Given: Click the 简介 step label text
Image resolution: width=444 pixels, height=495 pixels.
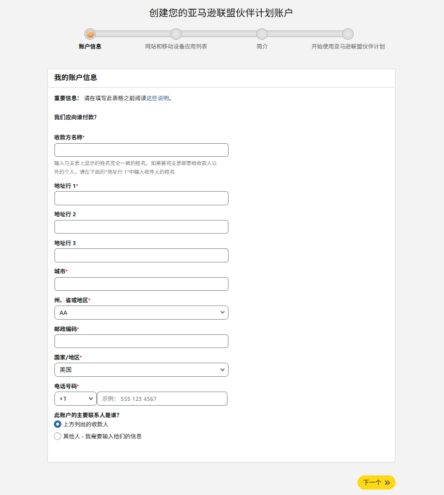Looking at the screenshot, I should 262,46.
